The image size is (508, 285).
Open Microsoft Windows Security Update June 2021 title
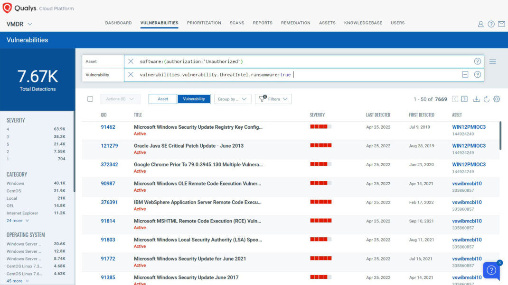click(x=190, y=258)
